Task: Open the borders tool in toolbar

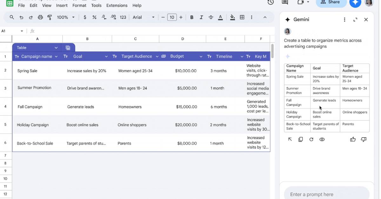Action: click(242, 17)
